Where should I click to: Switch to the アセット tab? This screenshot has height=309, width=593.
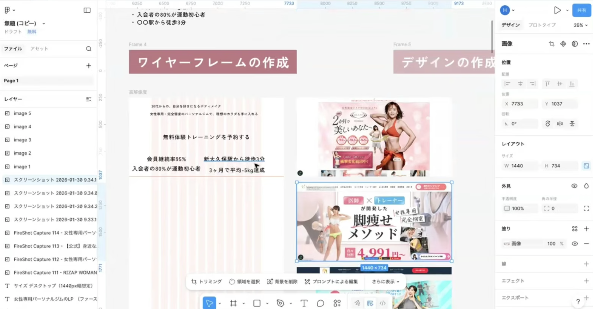pyautogui.click(x=39, y=49)
